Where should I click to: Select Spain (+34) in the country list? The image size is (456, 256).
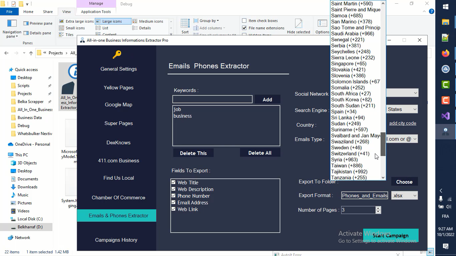pyautogui.click(x=356, y=112)
